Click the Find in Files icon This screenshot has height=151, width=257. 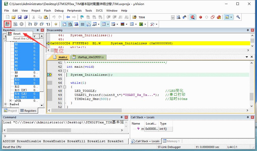tap(134, 17)
